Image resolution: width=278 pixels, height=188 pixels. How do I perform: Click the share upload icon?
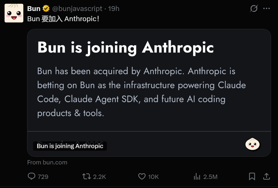pos(266,176)
